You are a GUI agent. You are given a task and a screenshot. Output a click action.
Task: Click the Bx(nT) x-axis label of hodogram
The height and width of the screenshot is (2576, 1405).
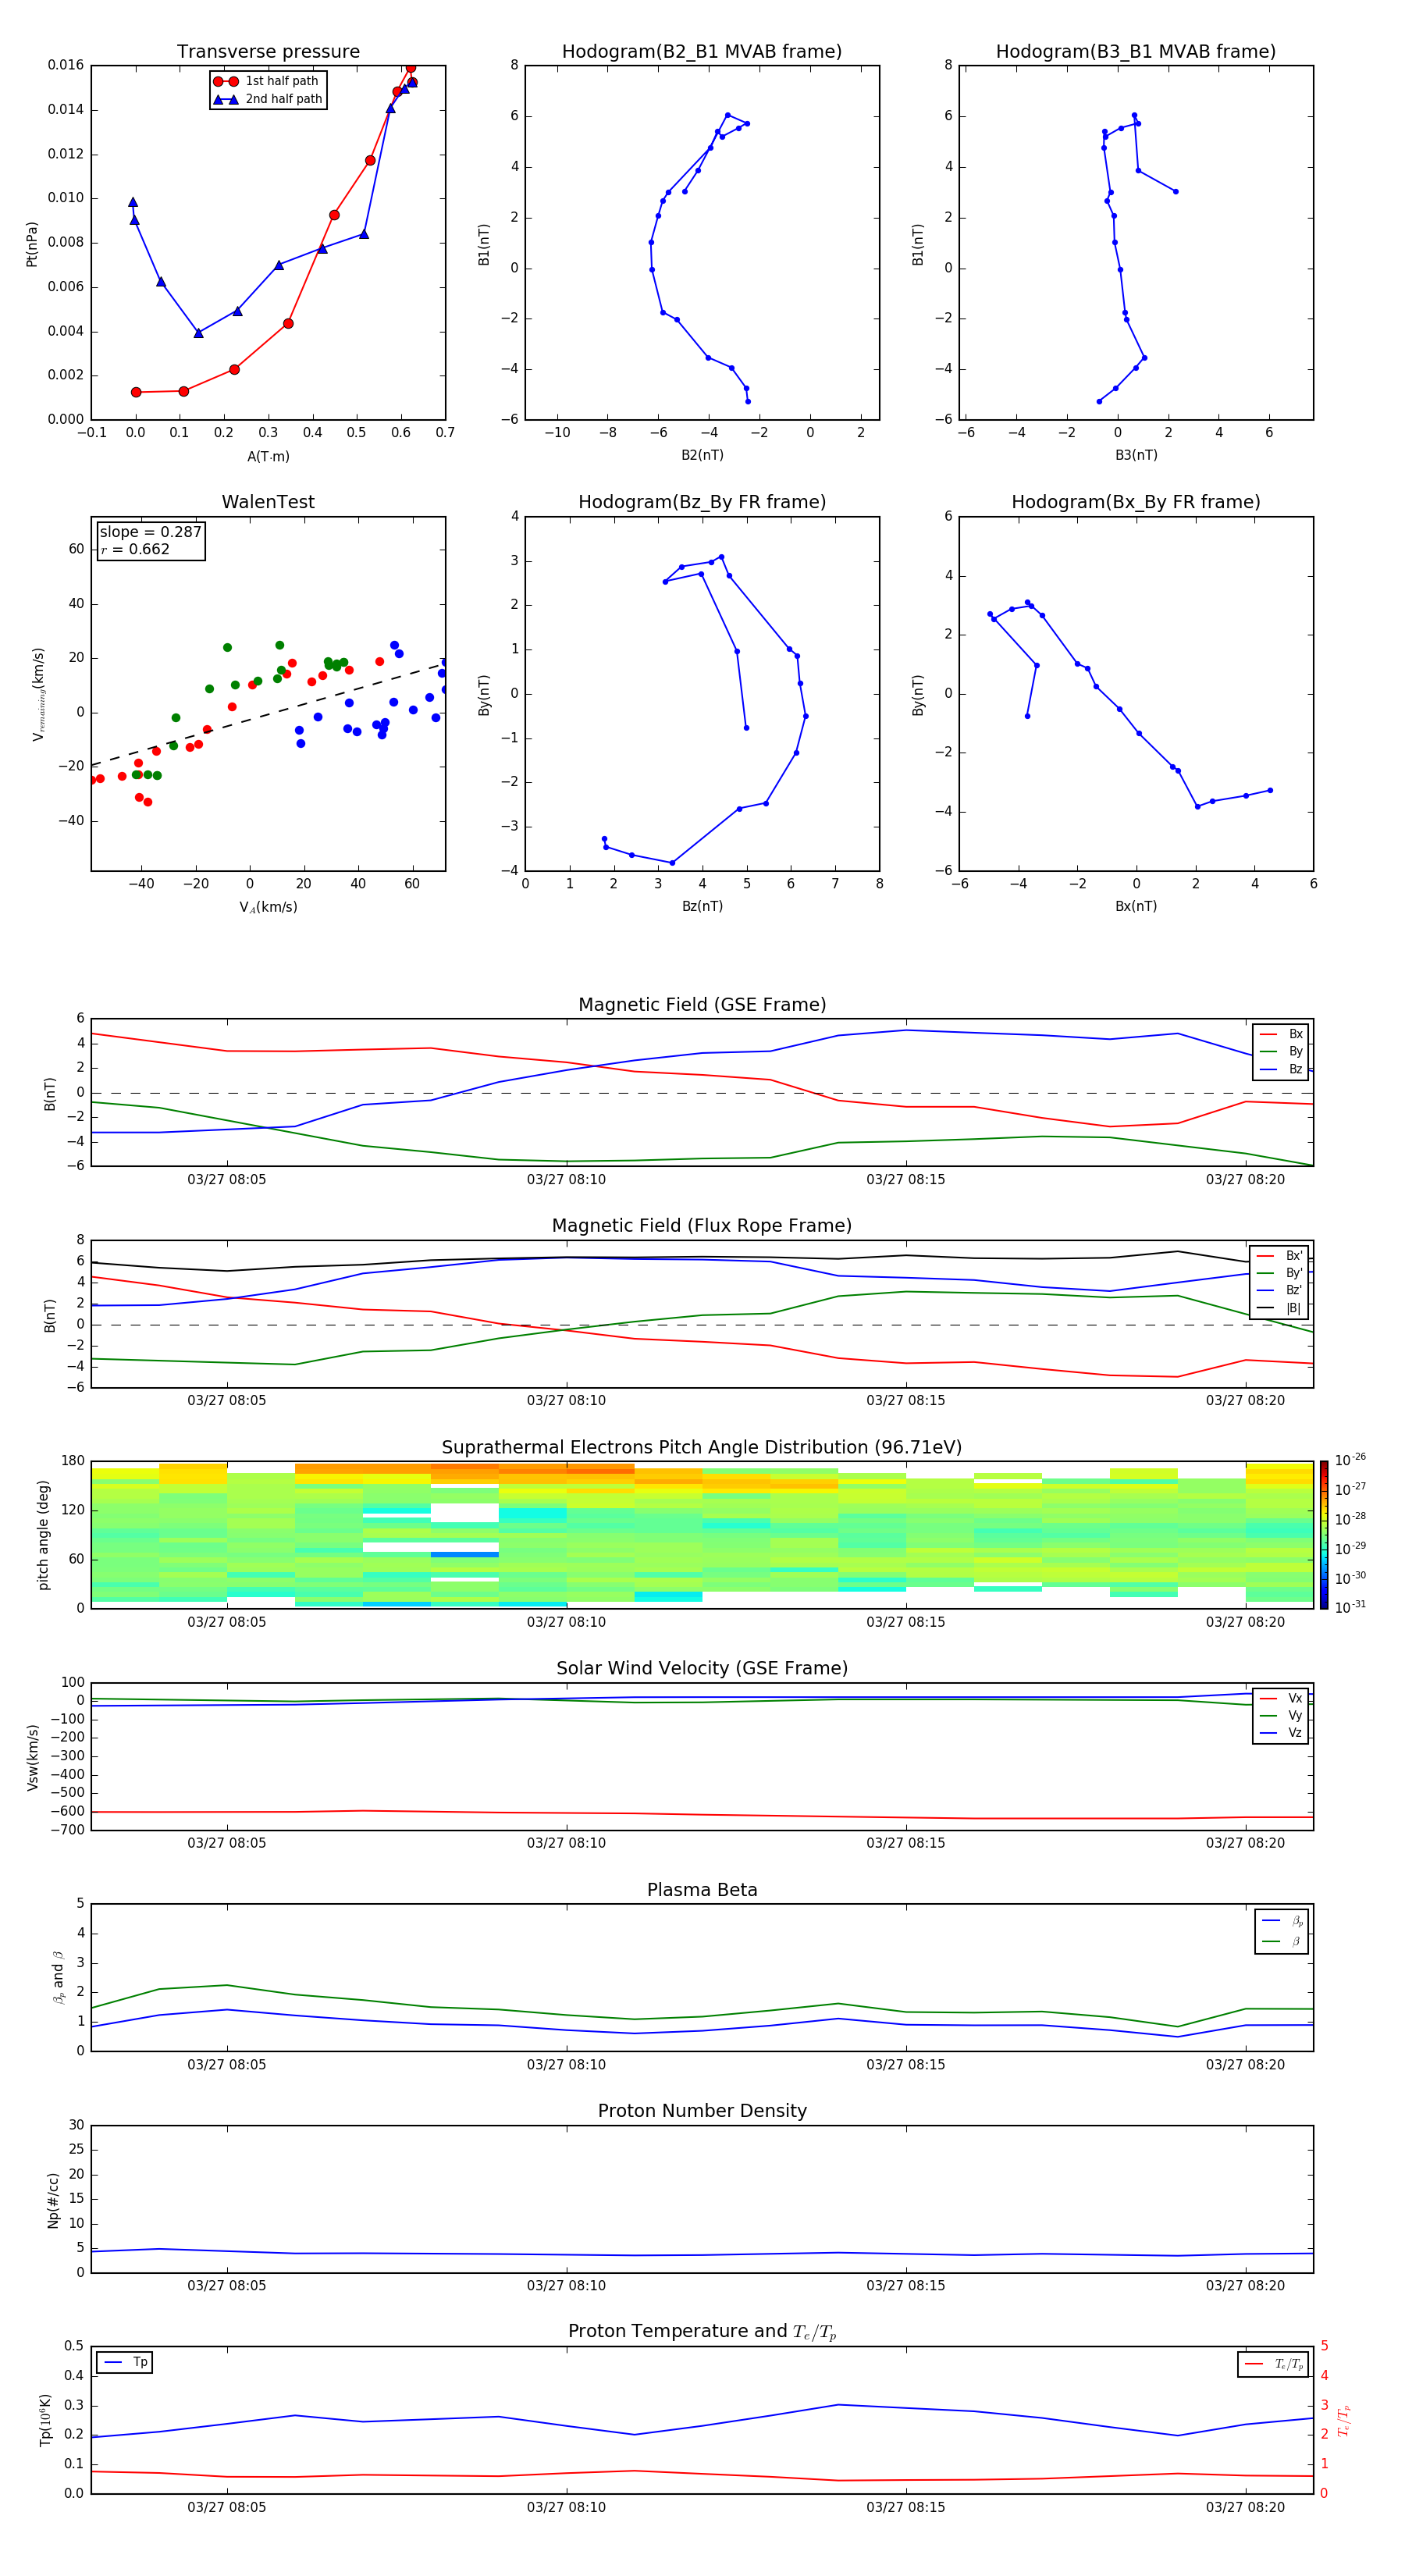(1136, 907)
